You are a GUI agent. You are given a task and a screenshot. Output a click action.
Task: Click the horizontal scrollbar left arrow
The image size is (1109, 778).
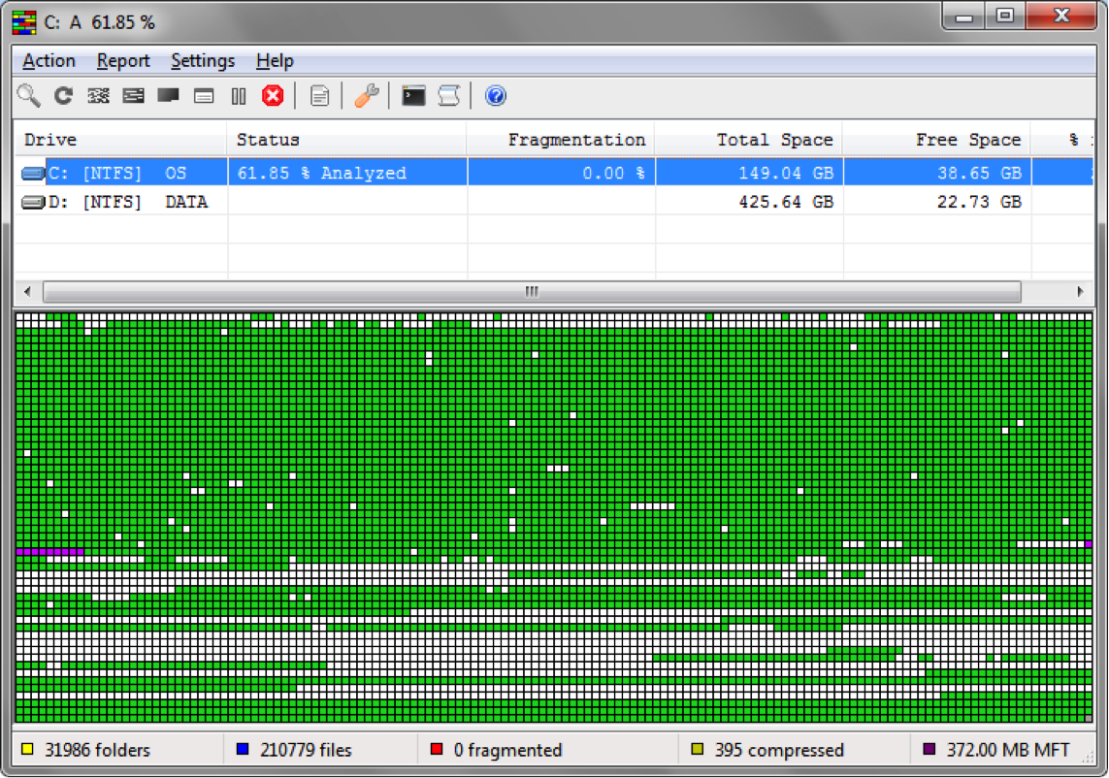[x=27, y=291]
